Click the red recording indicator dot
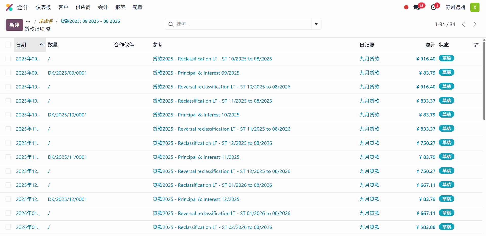 click(406, 7)
